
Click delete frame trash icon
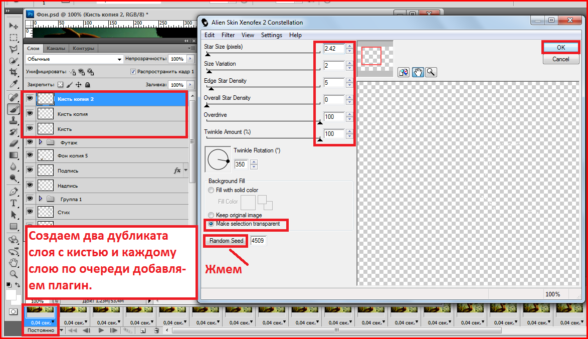[x=157, y=330]
